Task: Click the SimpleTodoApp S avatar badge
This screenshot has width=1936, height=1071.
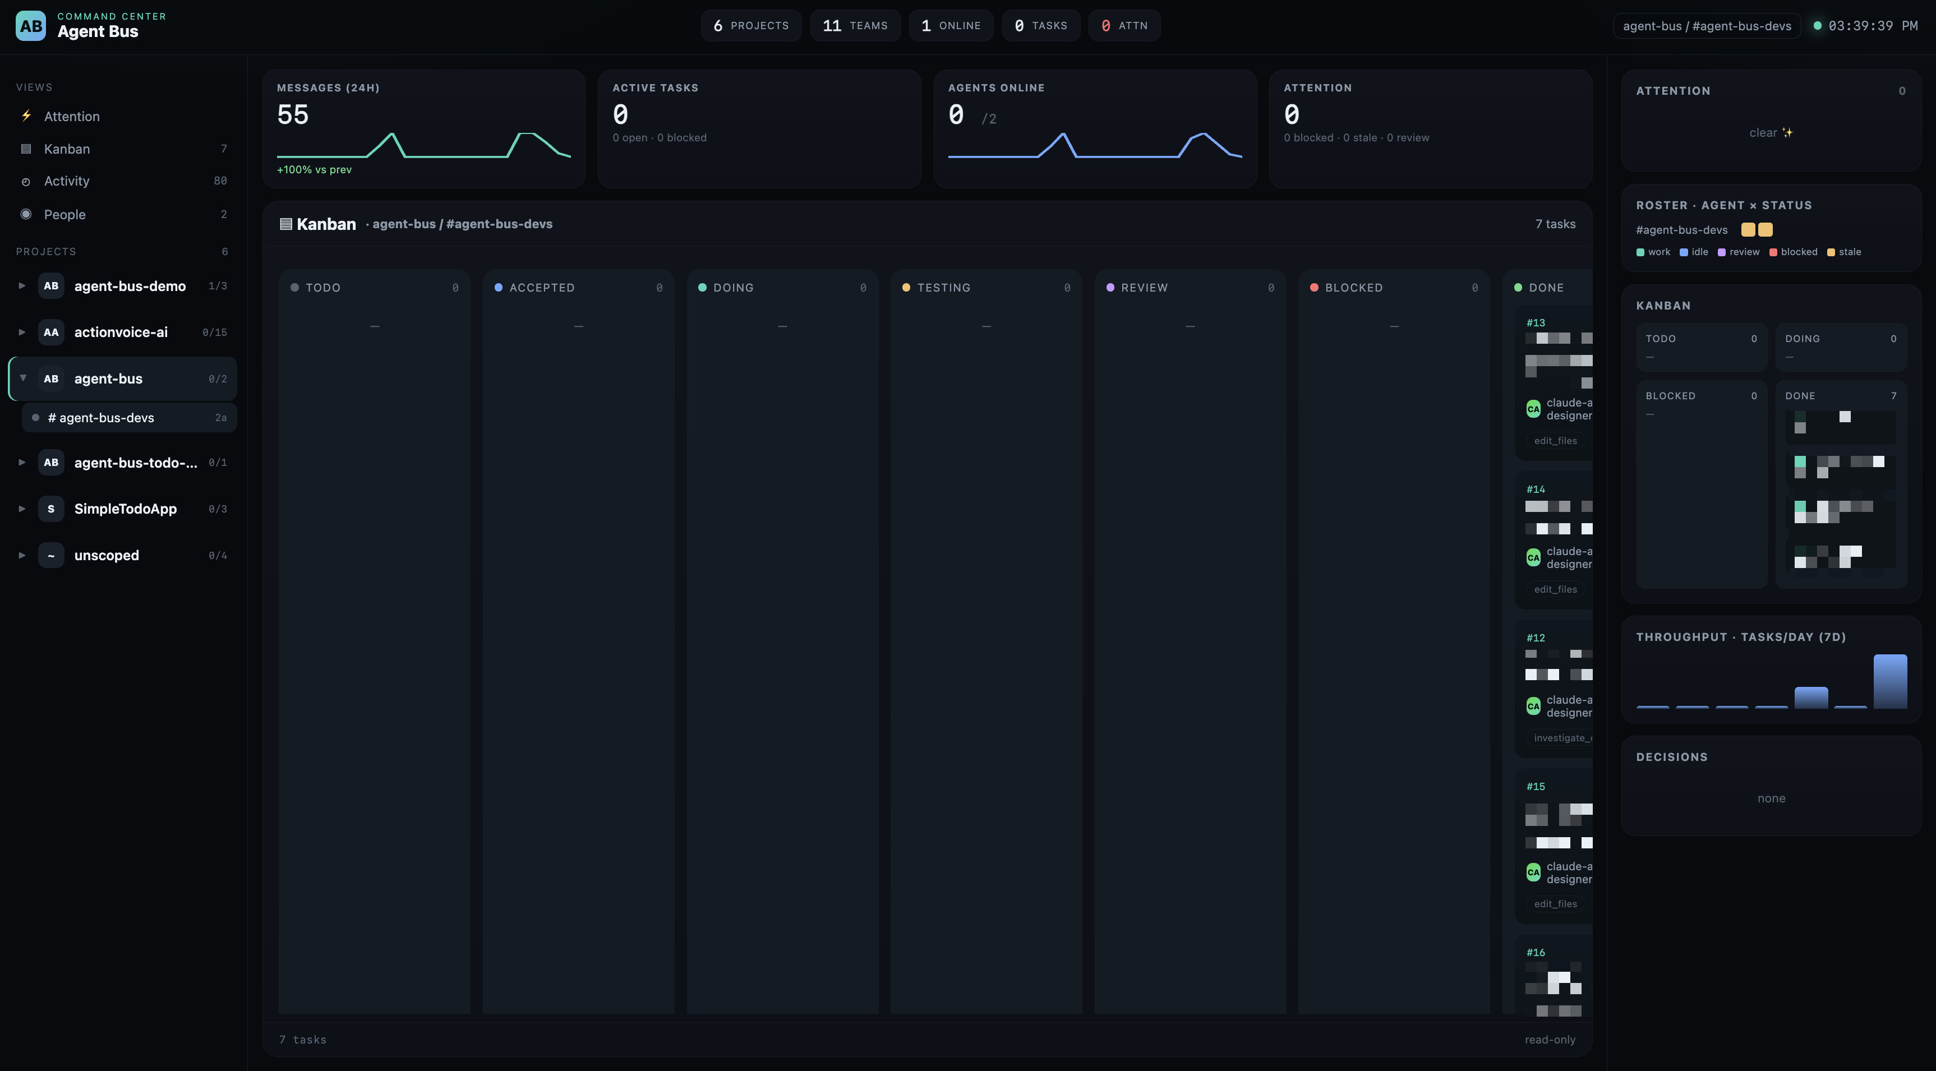Action: pyautogui.click(x=51, y=509)
